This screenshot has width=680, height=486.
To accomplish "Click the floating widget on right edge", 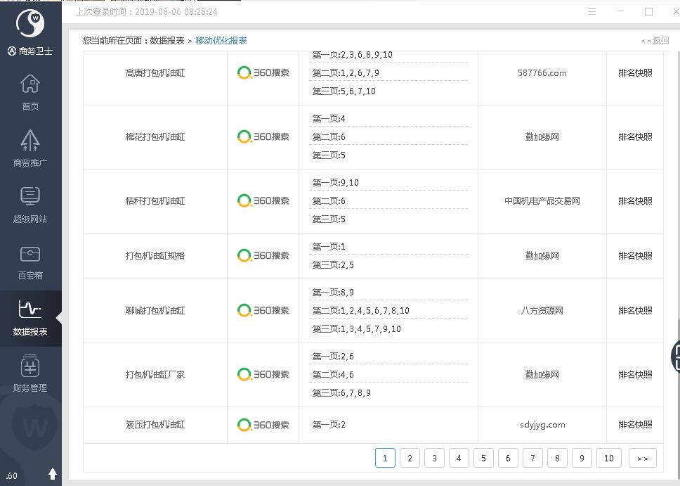I will pos(675,357).
